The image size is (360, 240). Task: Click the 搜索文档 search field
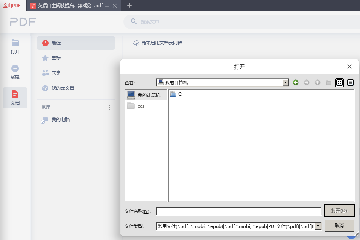[242, 21]
